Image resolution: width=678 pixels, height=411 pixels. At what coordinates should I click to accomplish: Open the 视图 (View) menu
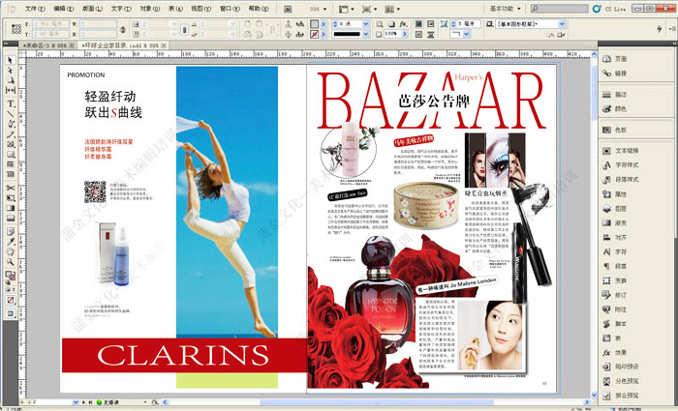201,9
